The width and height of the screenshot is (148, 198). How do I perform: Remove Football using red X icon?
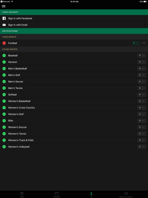[4, 43]
